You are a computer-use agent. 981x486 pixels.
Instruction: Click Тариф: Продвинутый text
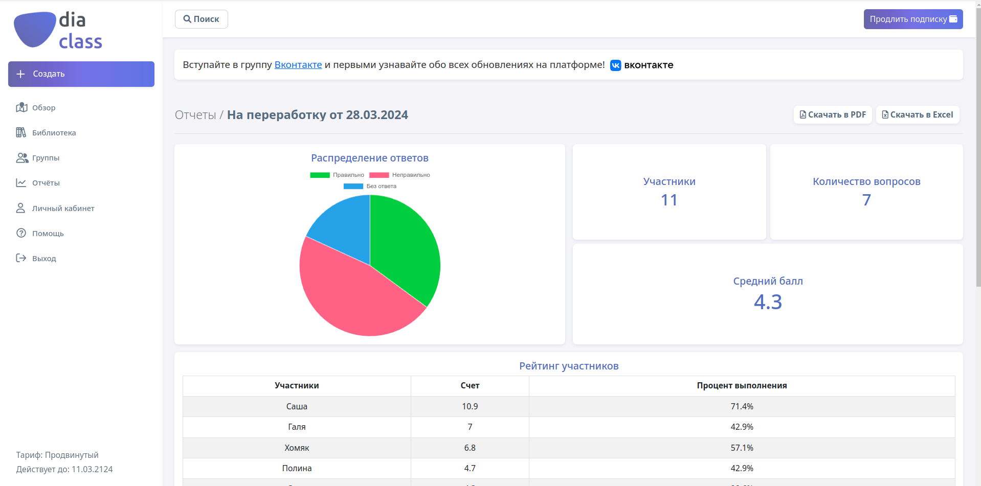57,455
